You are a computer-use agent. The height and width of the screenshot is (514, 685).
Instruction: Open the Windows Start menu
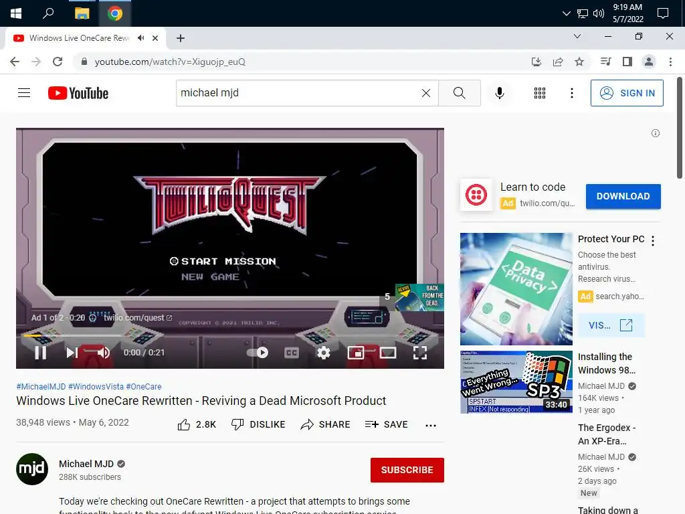click(16, 13)
